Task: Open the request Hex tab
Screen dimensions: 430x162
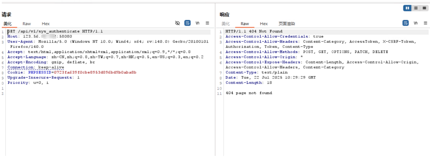Action: [x=46, y=24]
